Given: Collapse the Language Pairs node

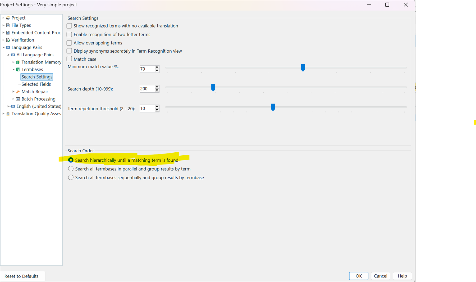Looking at the screenshot, I should click(3, 47).
